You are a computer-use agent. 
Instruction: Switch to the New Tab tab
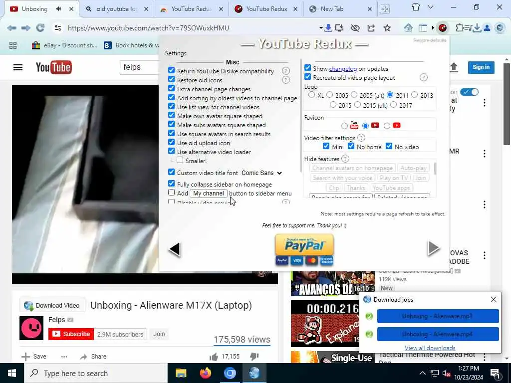(340, 9)
